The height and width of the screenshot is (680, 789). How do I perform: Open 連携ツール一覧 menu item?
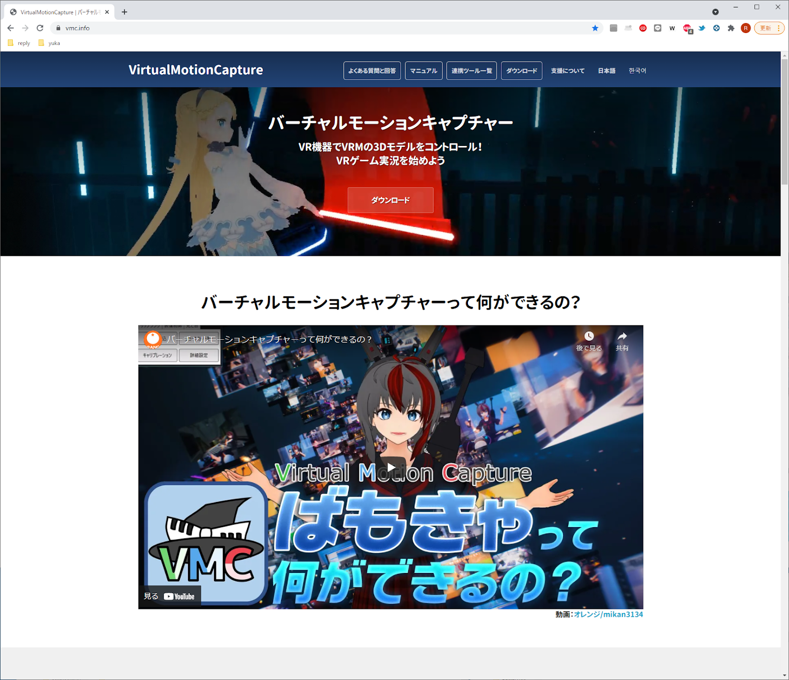pyautogui.click(x=471, y=71)
